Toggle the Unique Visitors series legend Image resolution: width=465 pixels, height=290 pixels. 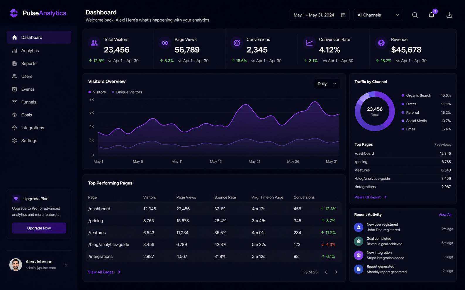(x=127, y=92)
